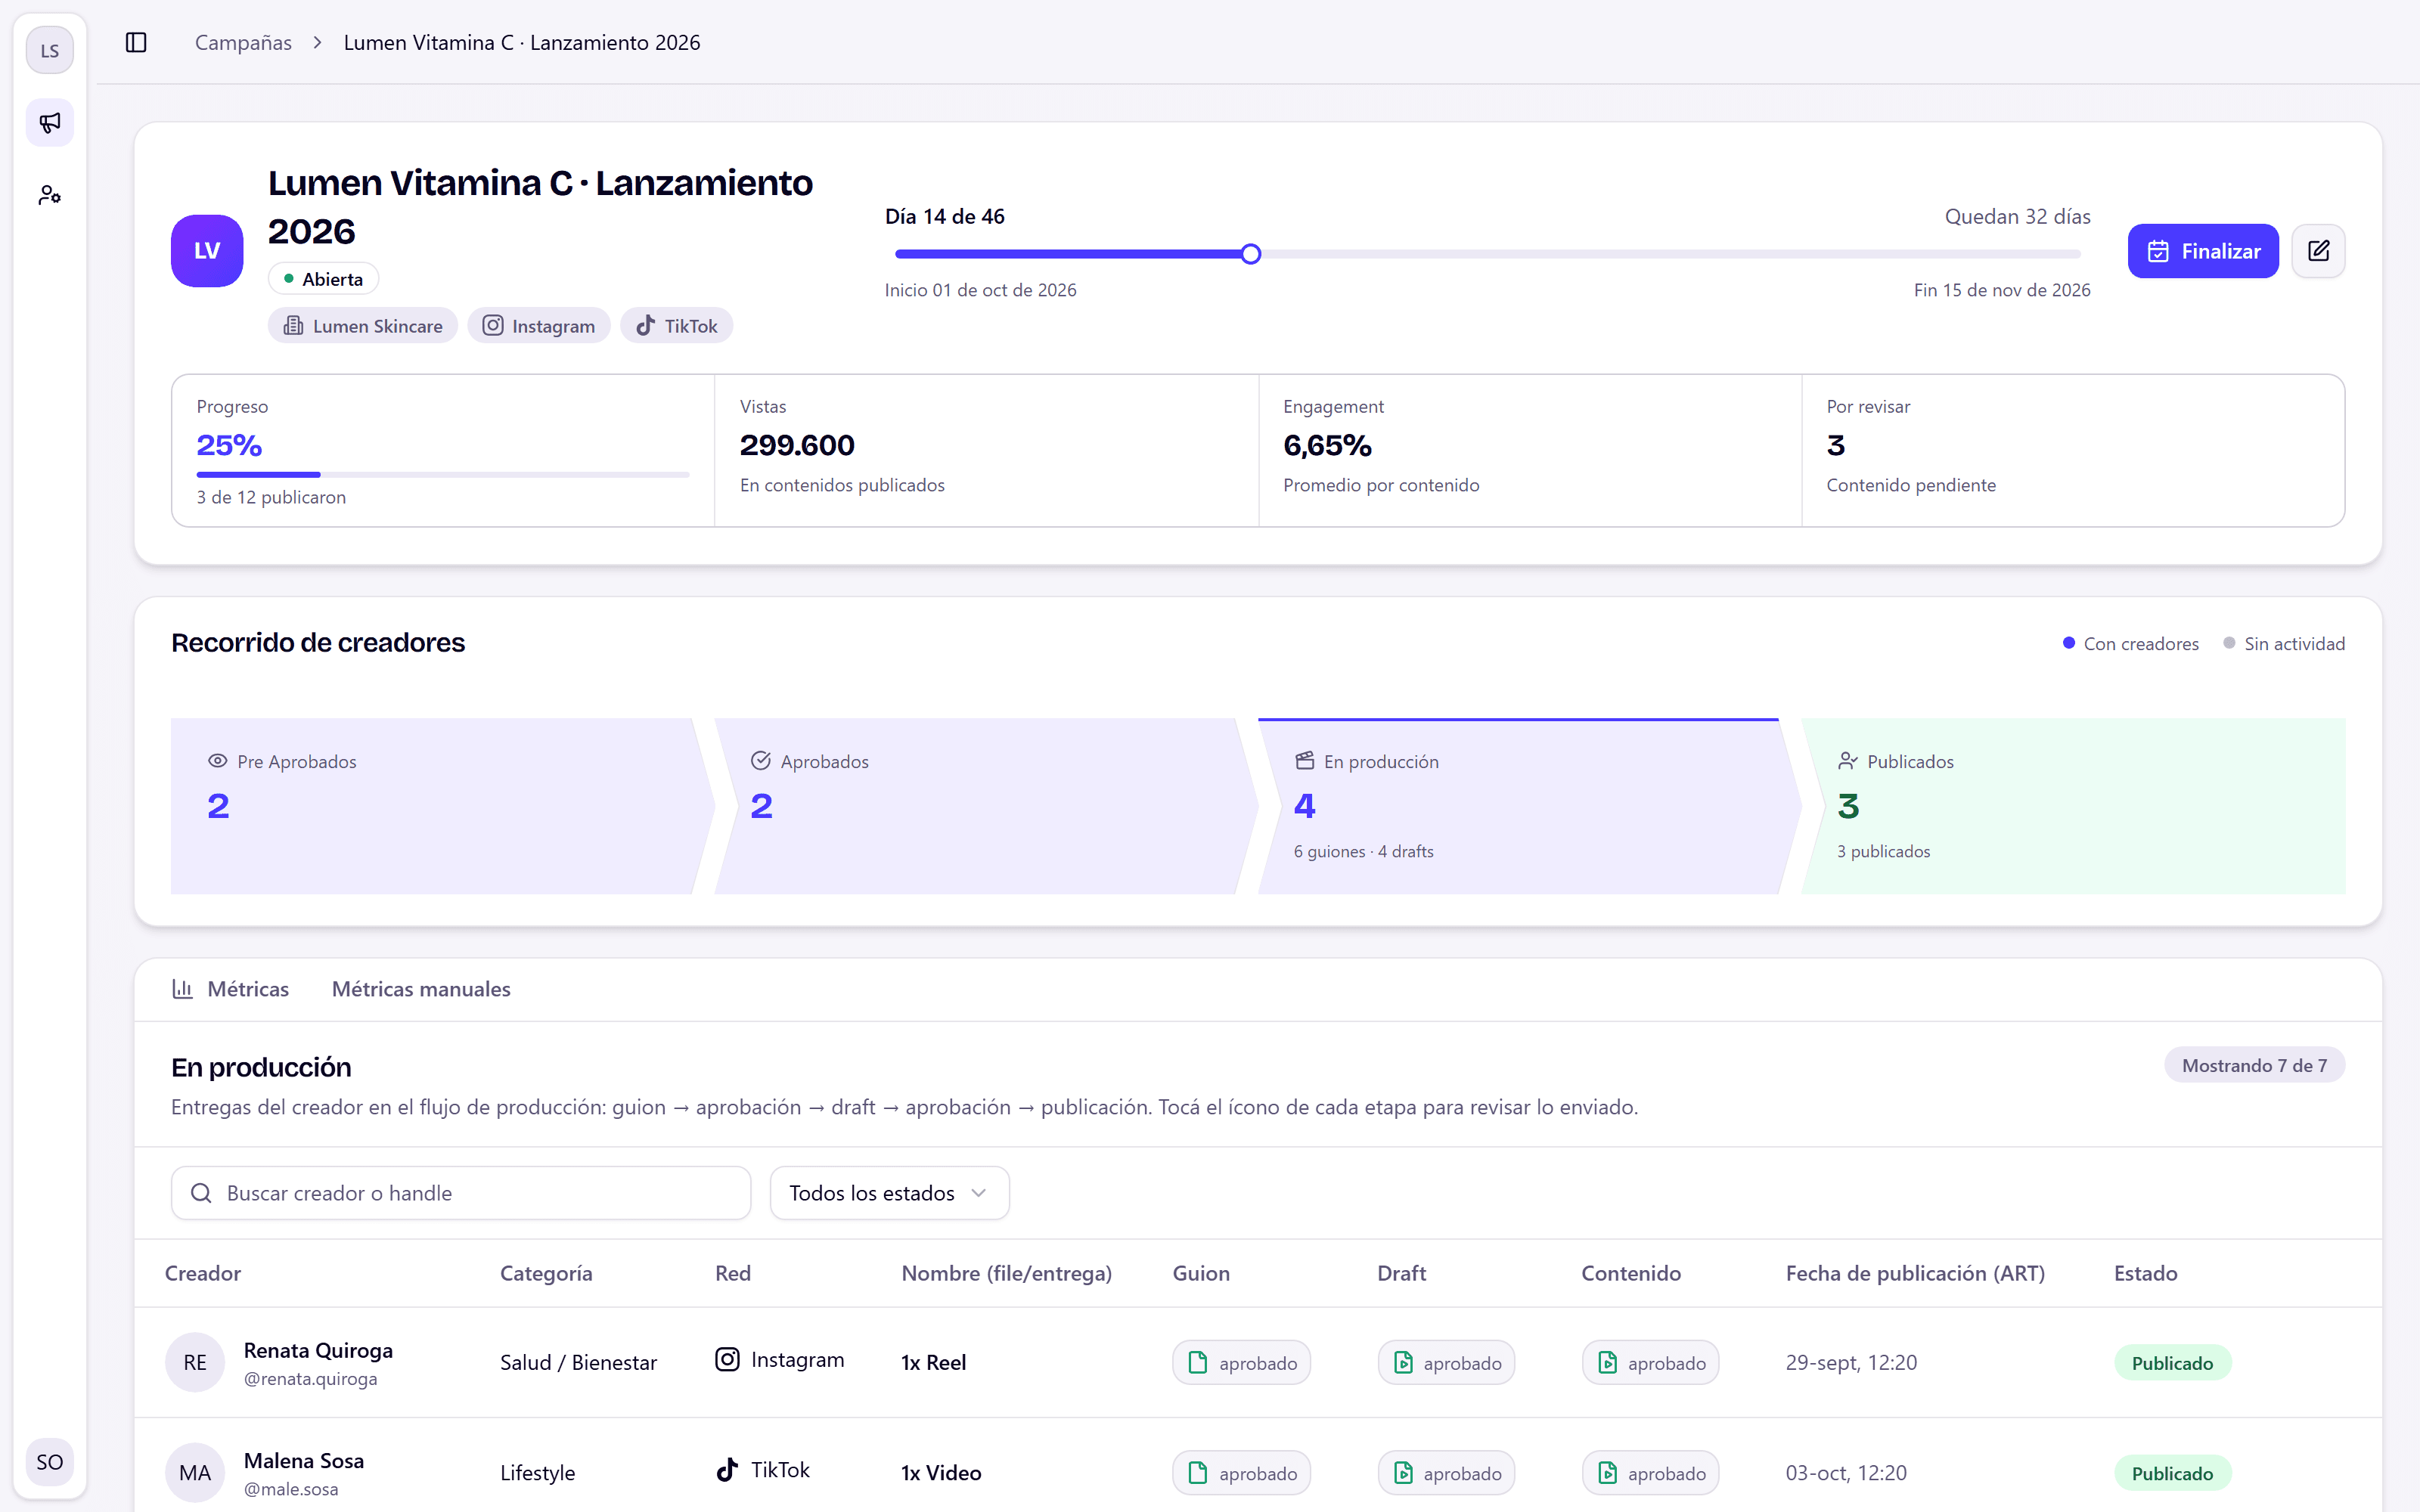Image resolution: width=2420 pixels, height=1512 pixels.
Task: Click the campaign day progress slider handle
Action: [x=1250, y=254]
